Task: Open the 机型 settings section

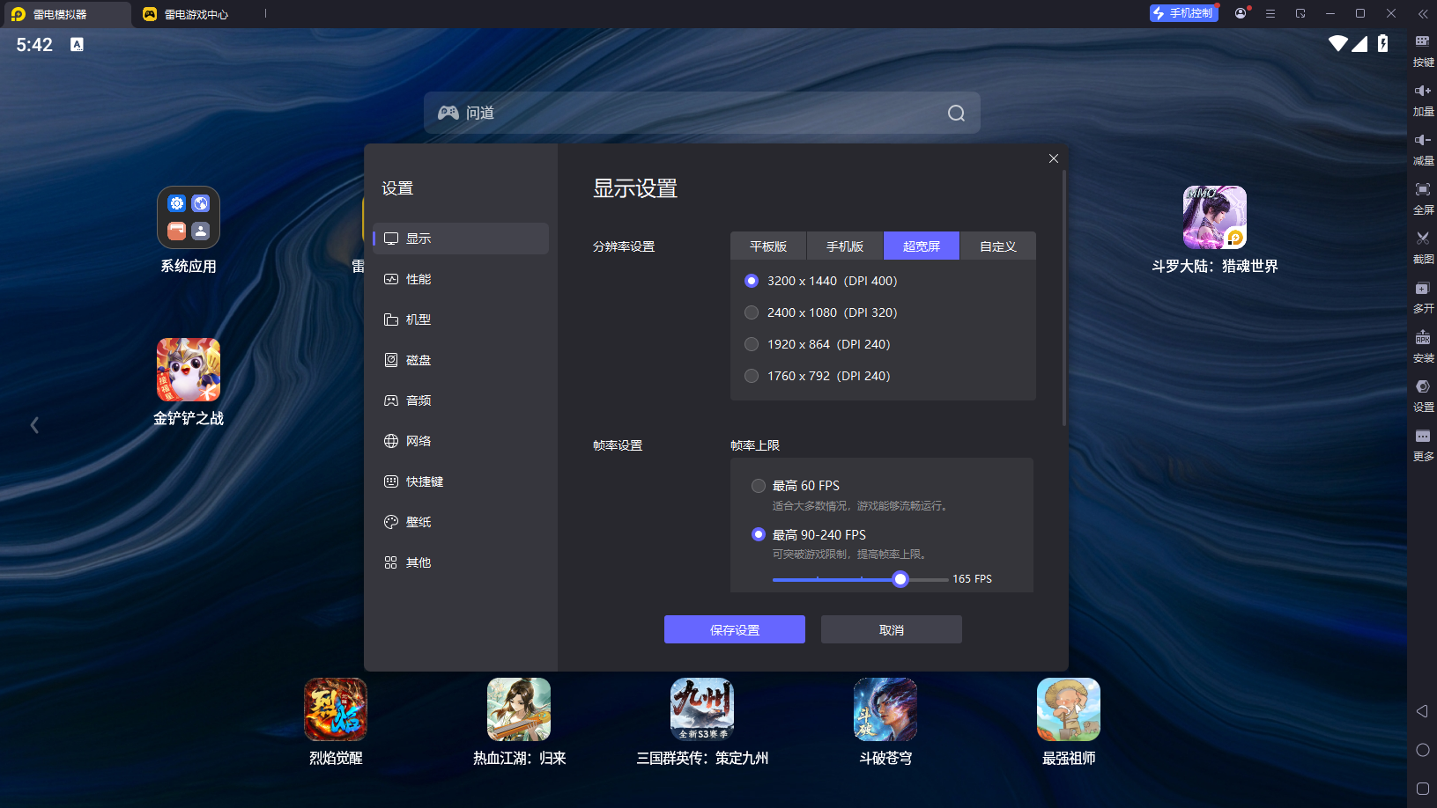Action: [461, 320]
